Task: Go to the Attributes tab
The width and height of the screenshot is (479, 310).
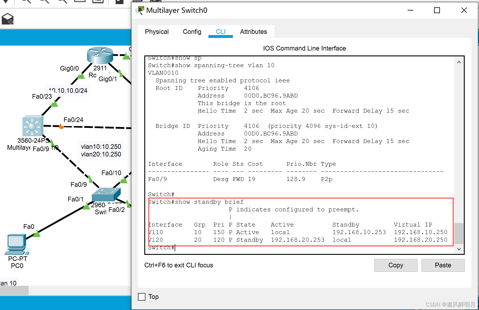Action: (x=253, y=32)
